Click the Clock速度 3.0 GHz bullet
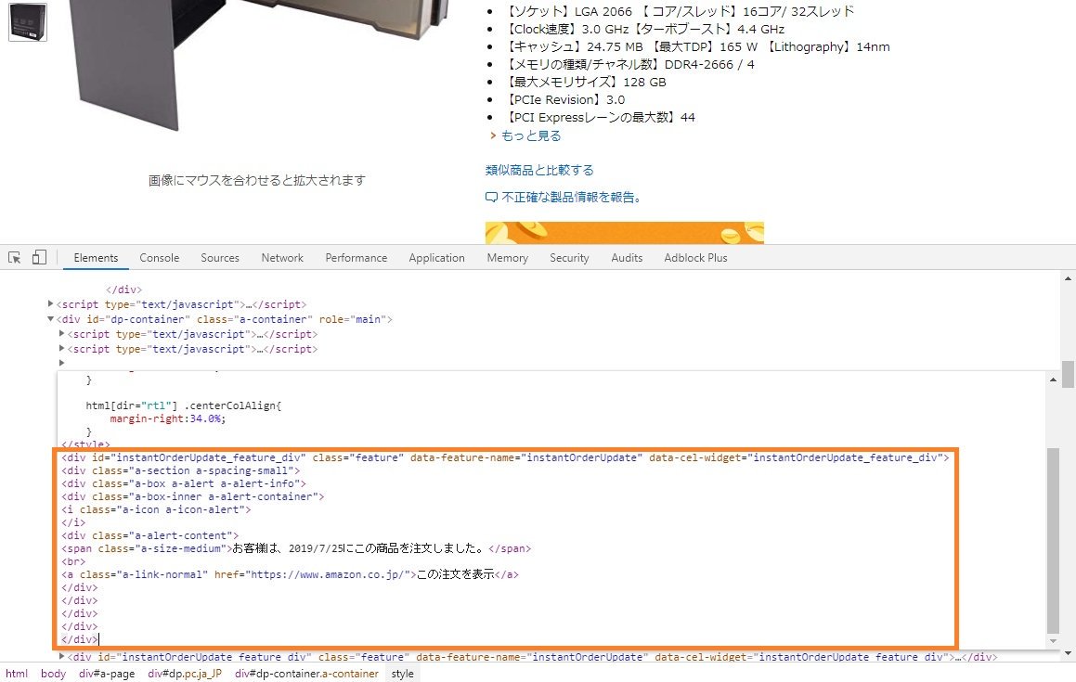The image size is (1076, 682). tap(644, 29)
